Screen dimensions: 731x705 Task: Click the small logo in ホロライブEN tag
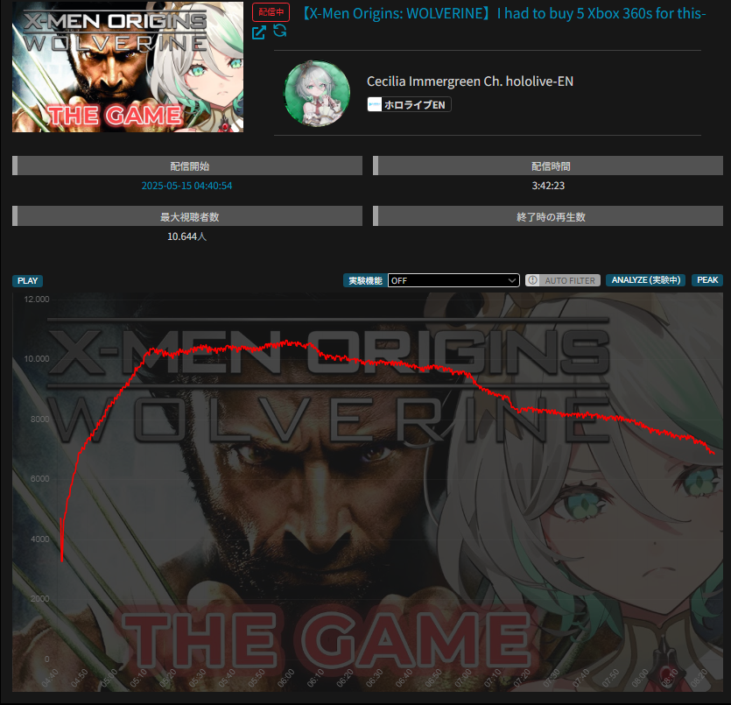(375, 104)
